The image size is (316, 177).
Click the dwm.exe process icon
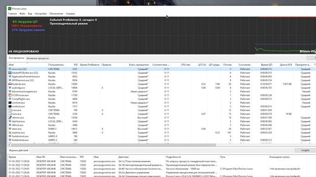[10, 129]
